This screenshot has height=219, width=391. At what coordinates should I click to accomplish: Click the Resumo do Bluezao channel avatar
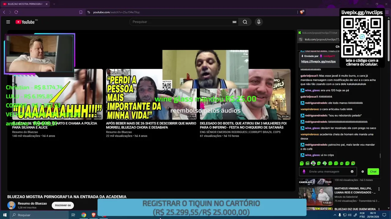click(x=11, y=205)
